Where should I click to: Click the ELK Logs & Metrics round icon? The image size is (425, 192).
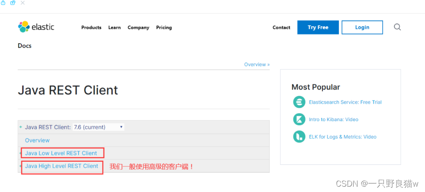[x=299, y=137]
